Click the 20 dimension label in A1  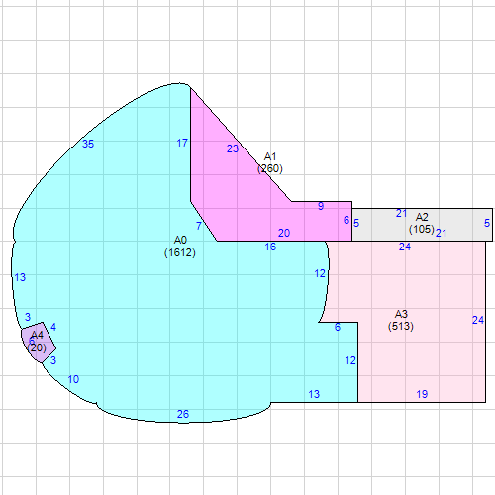pos(284,233)
